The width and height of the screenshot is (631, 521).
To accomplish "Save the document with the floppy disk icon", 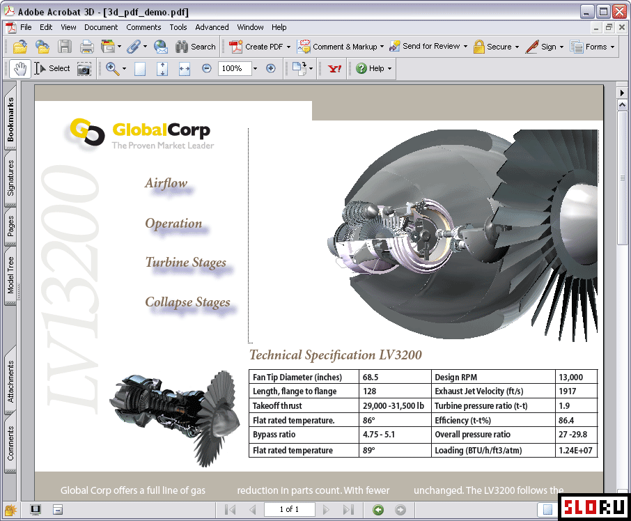I will (x=64, y=47).
